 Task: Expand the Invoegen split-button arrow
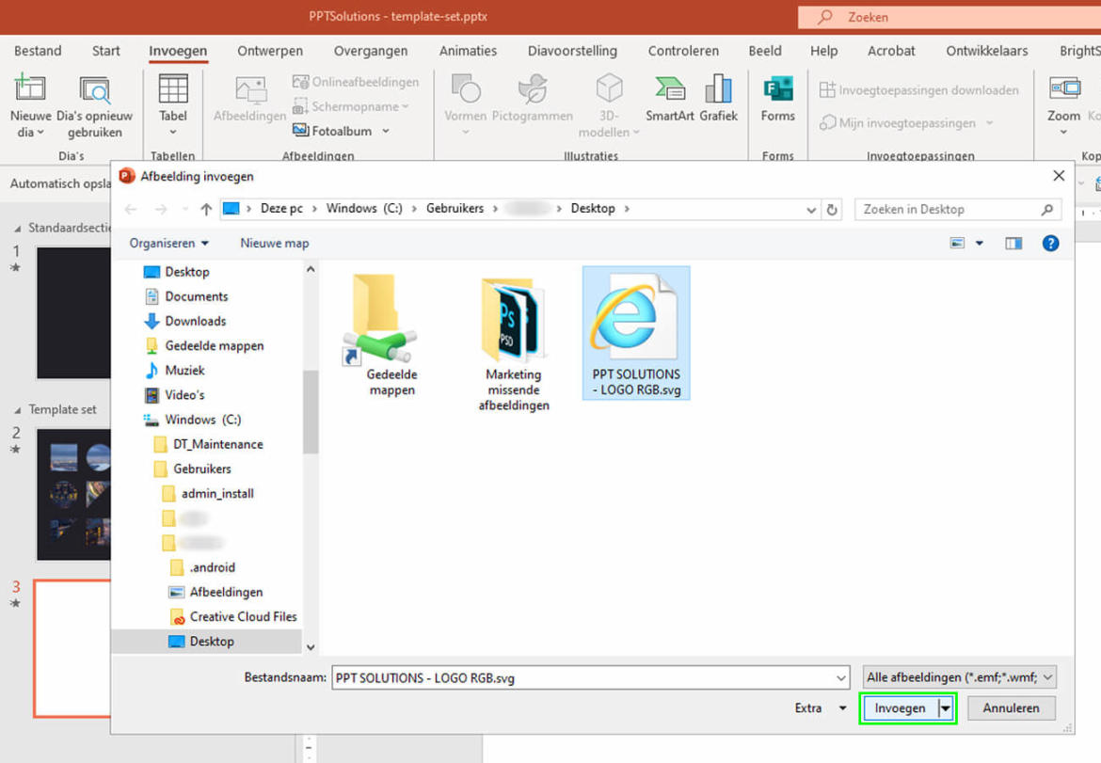pos(947,708)
